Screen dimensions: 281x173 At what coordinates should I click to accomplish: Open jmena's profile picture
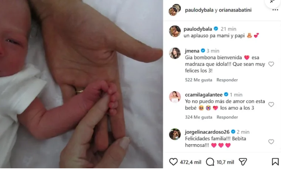175,53
